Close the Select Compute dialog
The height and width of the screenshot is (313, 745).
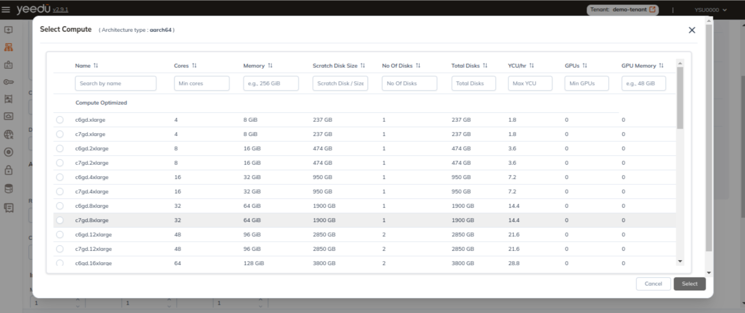(x=692, y=30)
